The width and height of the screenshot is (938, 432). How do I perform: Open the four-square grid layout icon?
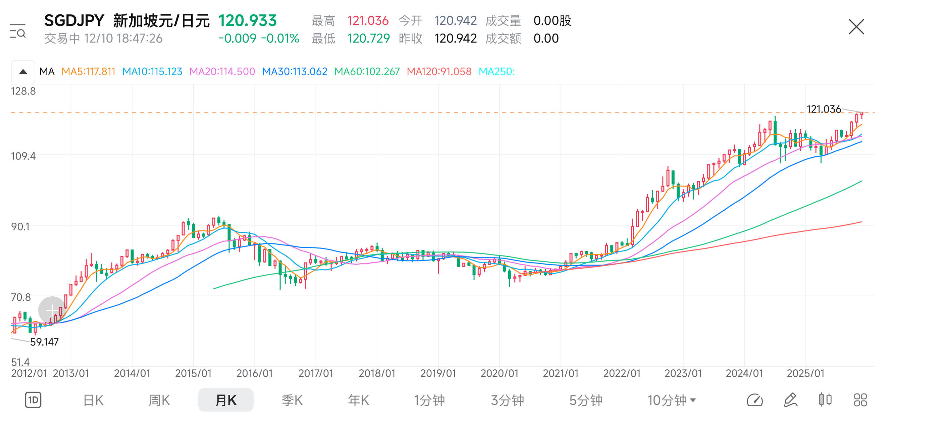point(860,400)
